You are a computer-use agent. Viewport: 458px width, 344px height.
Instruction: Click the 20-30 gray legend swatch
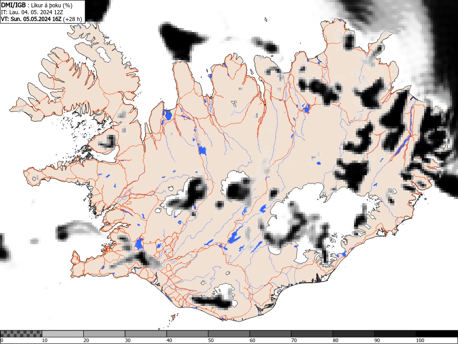point(104,334)
